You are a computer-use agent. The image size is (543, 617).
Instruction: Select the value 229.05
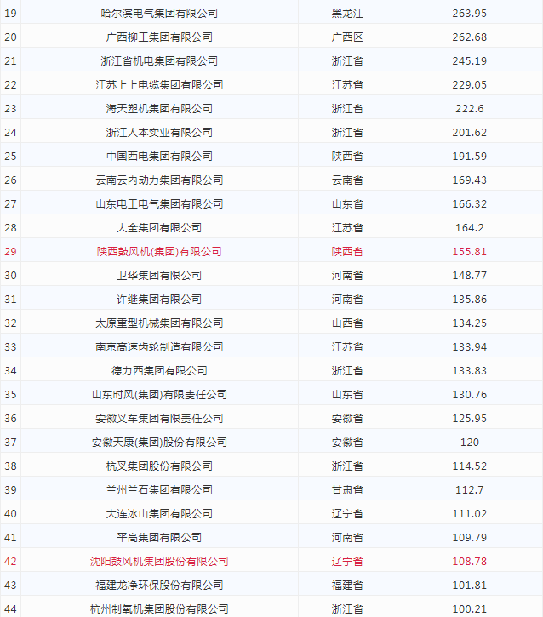(470, 84)
